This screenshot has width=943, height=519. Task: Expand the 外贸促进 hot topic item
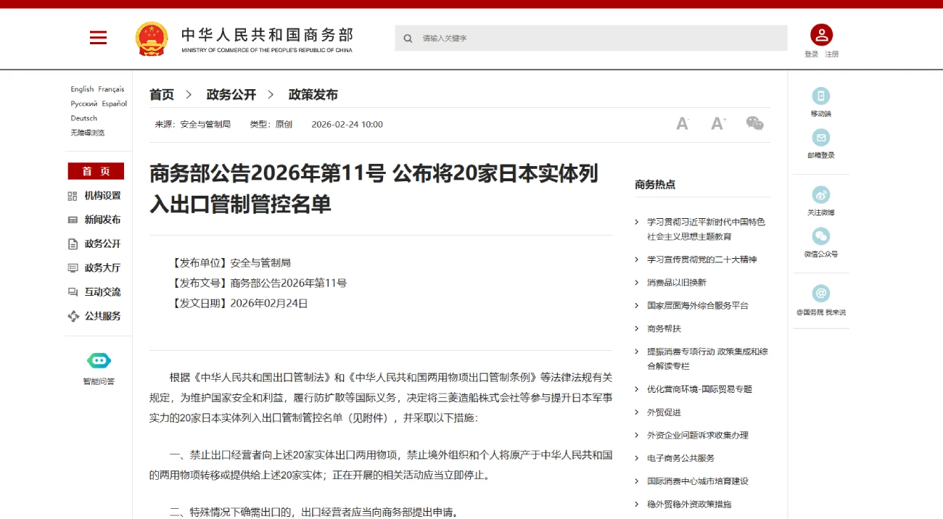[664, 412]
